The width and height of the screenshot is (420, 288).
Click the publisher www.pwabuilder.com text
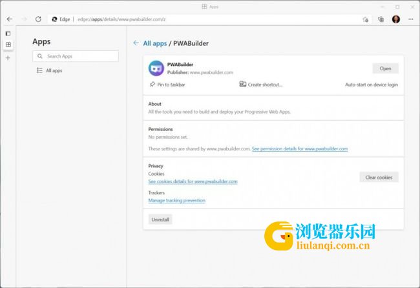(x=211, y=72)
